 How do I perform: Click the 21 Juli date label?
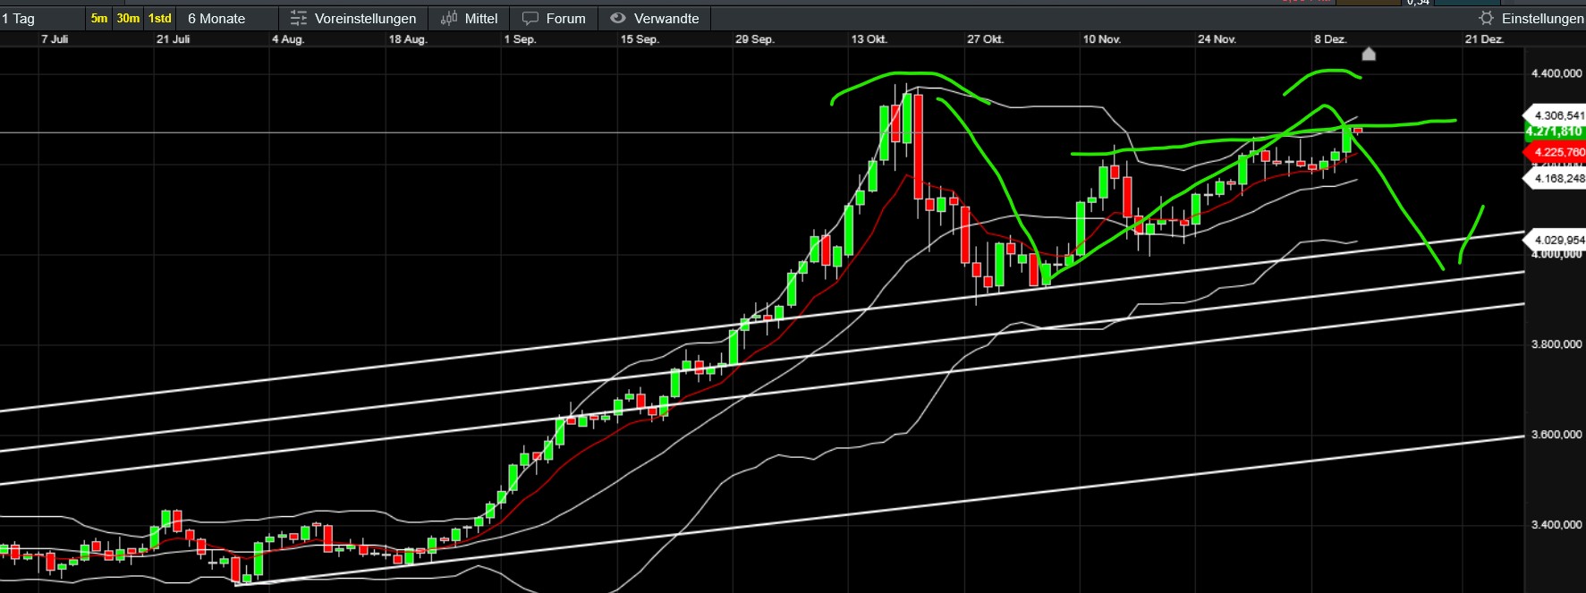point(174,39)
